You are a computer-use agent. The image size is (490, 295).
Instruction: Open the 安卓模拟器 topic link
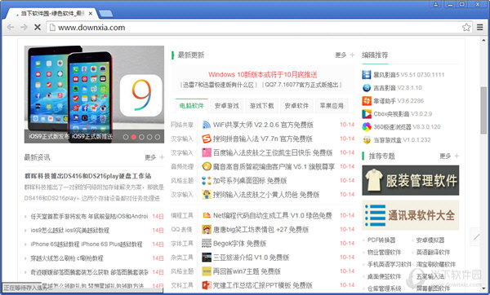pyautogui.click(x=430, y=240)
